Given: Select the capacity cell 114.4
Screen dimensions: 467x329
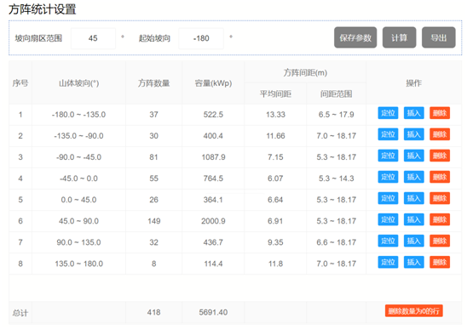Looking at the screenshot, I should [213, 264].
